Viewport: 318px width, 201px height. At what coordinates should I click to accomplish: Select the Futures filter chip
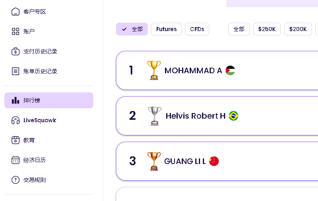pyautogui.click(x=166, y=29)
